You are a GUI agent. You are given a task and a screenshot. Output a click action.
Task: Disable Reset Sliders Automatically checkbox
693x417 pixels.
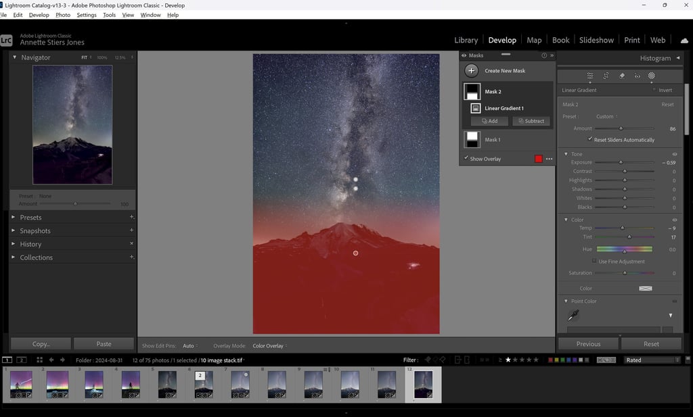[x=590, y=139]
